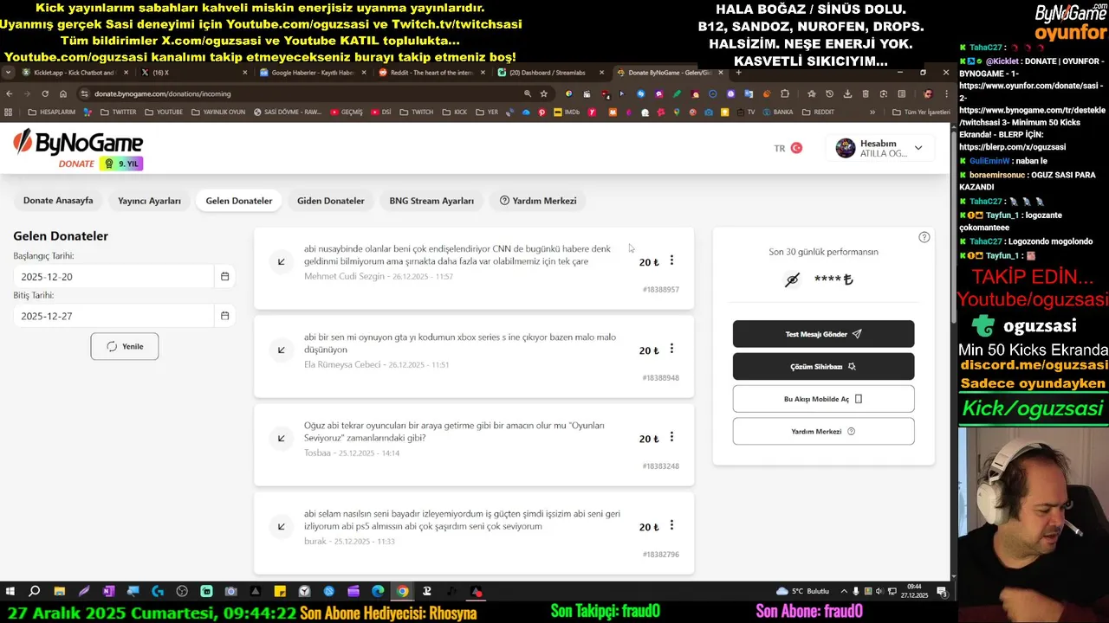Open Chrome from taskbar
This screenshot has height=623, width=1109.
[403, 592]
